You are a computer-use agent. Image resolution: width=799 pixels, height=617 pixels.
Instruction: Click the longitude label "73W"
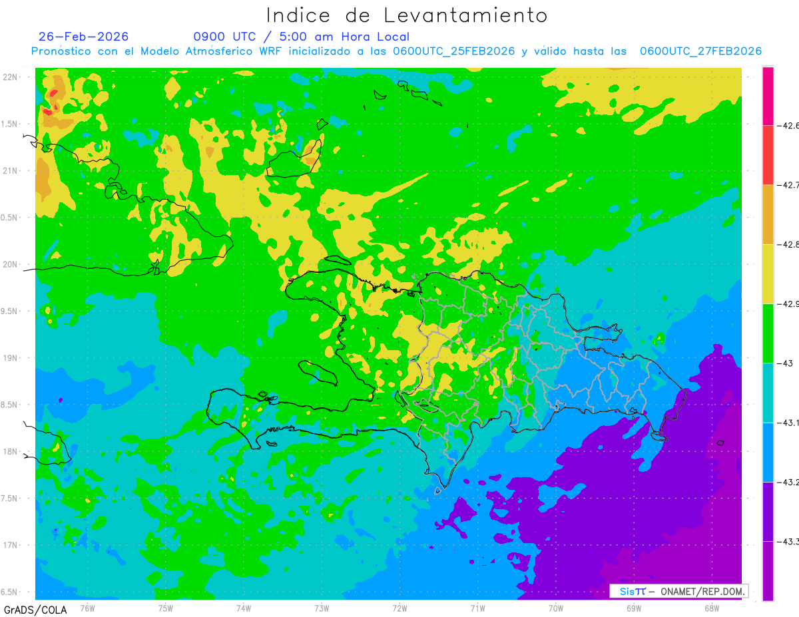click(x=322, y=608)
